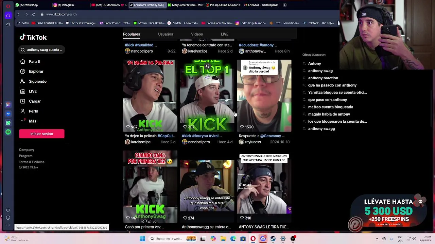Open 'Antony Swag le dice a Kike Jav' video

coord(264,187)
